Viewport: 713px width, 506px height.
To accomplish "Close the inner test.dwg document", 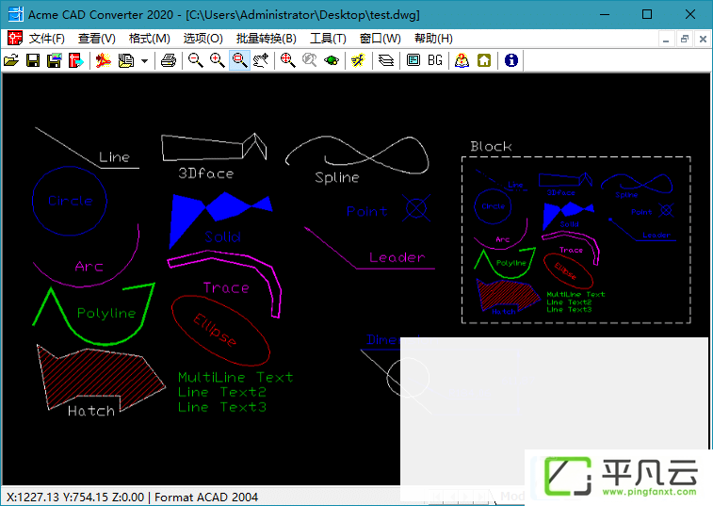I will pos(703,40).
